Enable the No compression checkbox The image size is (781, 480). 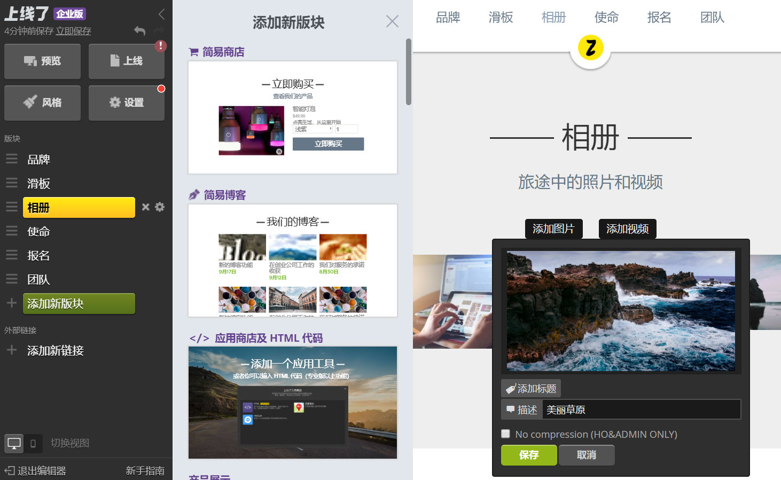tap(505, 434)
